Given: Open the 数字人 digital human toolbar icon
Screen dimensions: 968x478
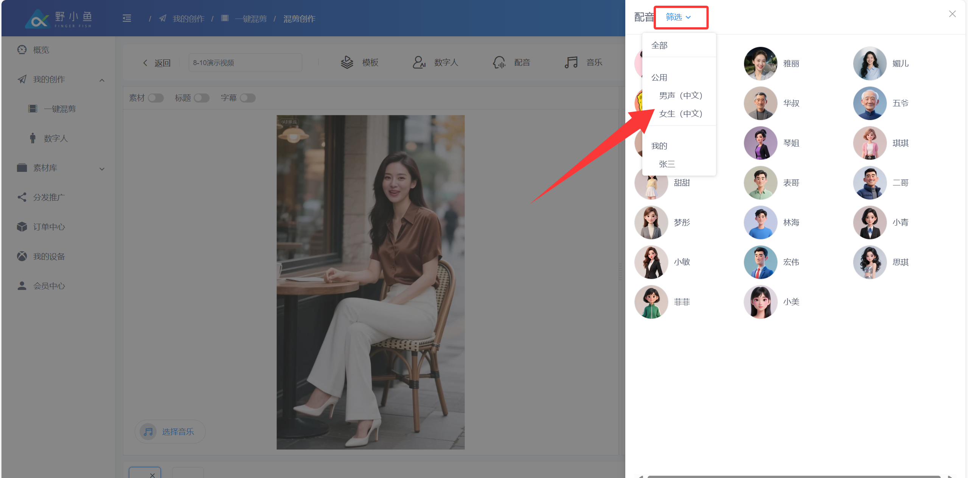Looking at the screenshot, I should [419, 62].
